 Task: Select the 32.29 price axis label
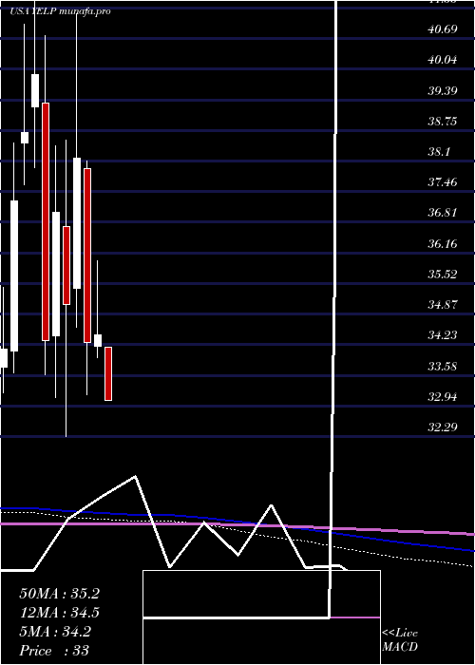click(443, 427)
